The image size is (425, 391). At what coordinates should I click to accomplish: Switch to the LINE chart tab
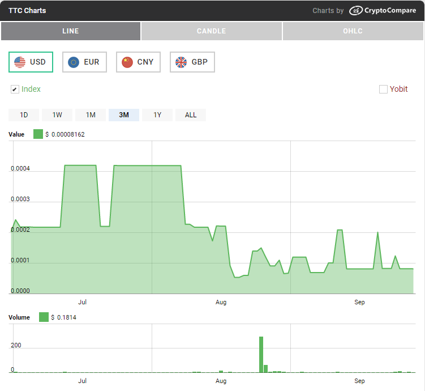tap(71, 31)
